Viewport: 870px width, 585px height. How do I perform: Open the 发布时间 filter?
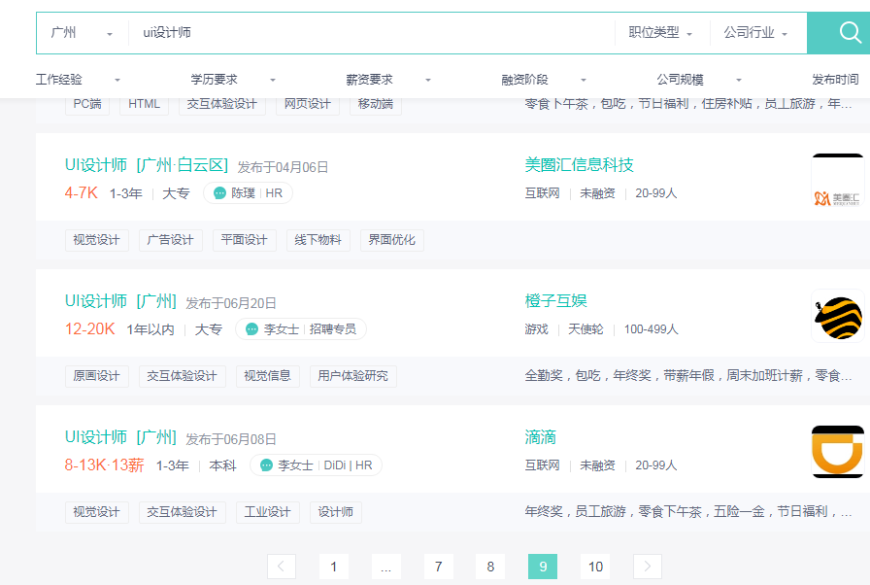tap(832, 79)
